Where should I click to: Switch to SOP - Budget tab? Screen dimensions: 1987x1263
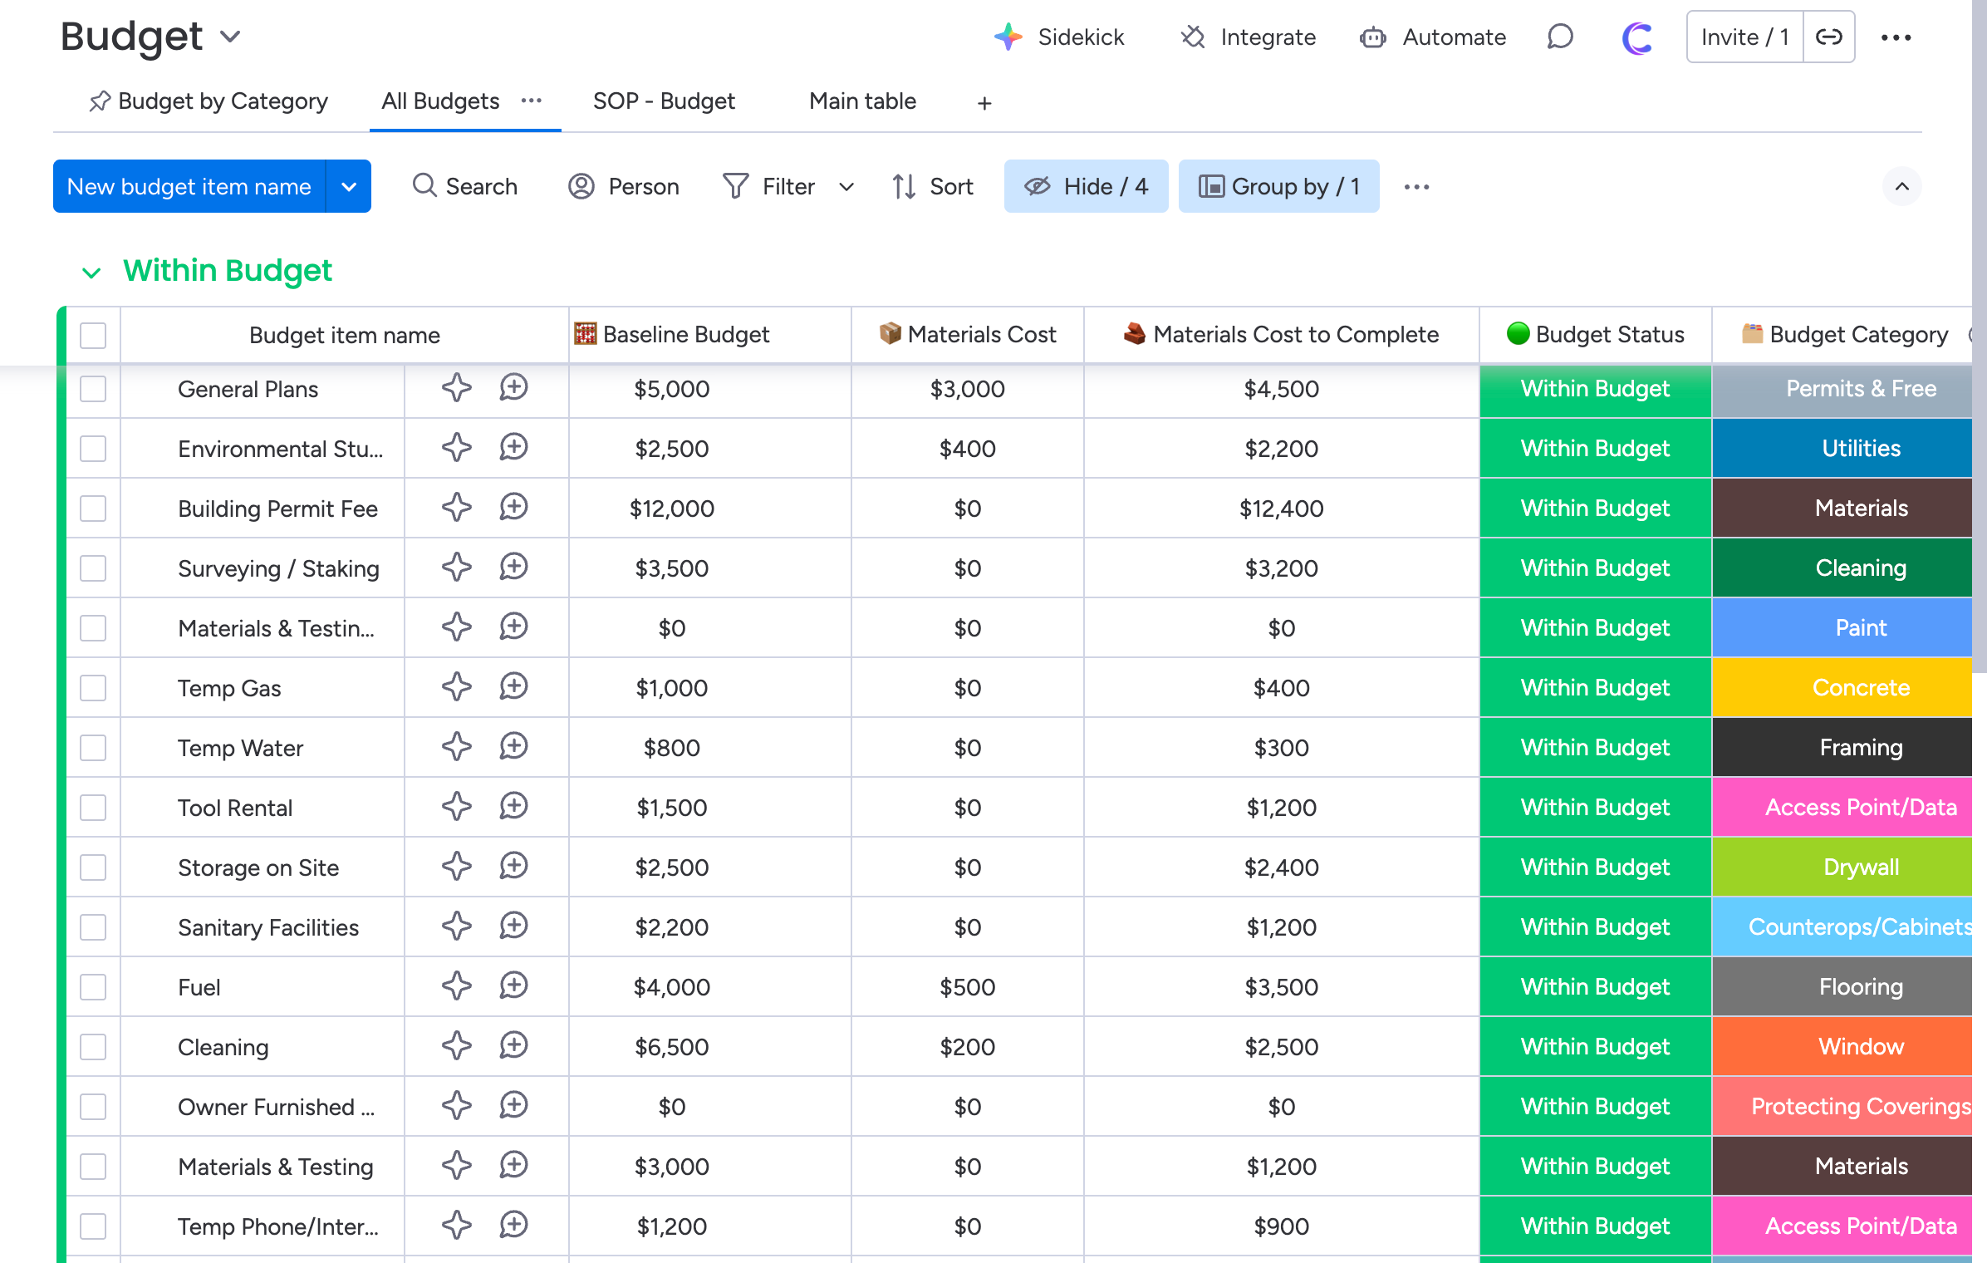[663, 101]
